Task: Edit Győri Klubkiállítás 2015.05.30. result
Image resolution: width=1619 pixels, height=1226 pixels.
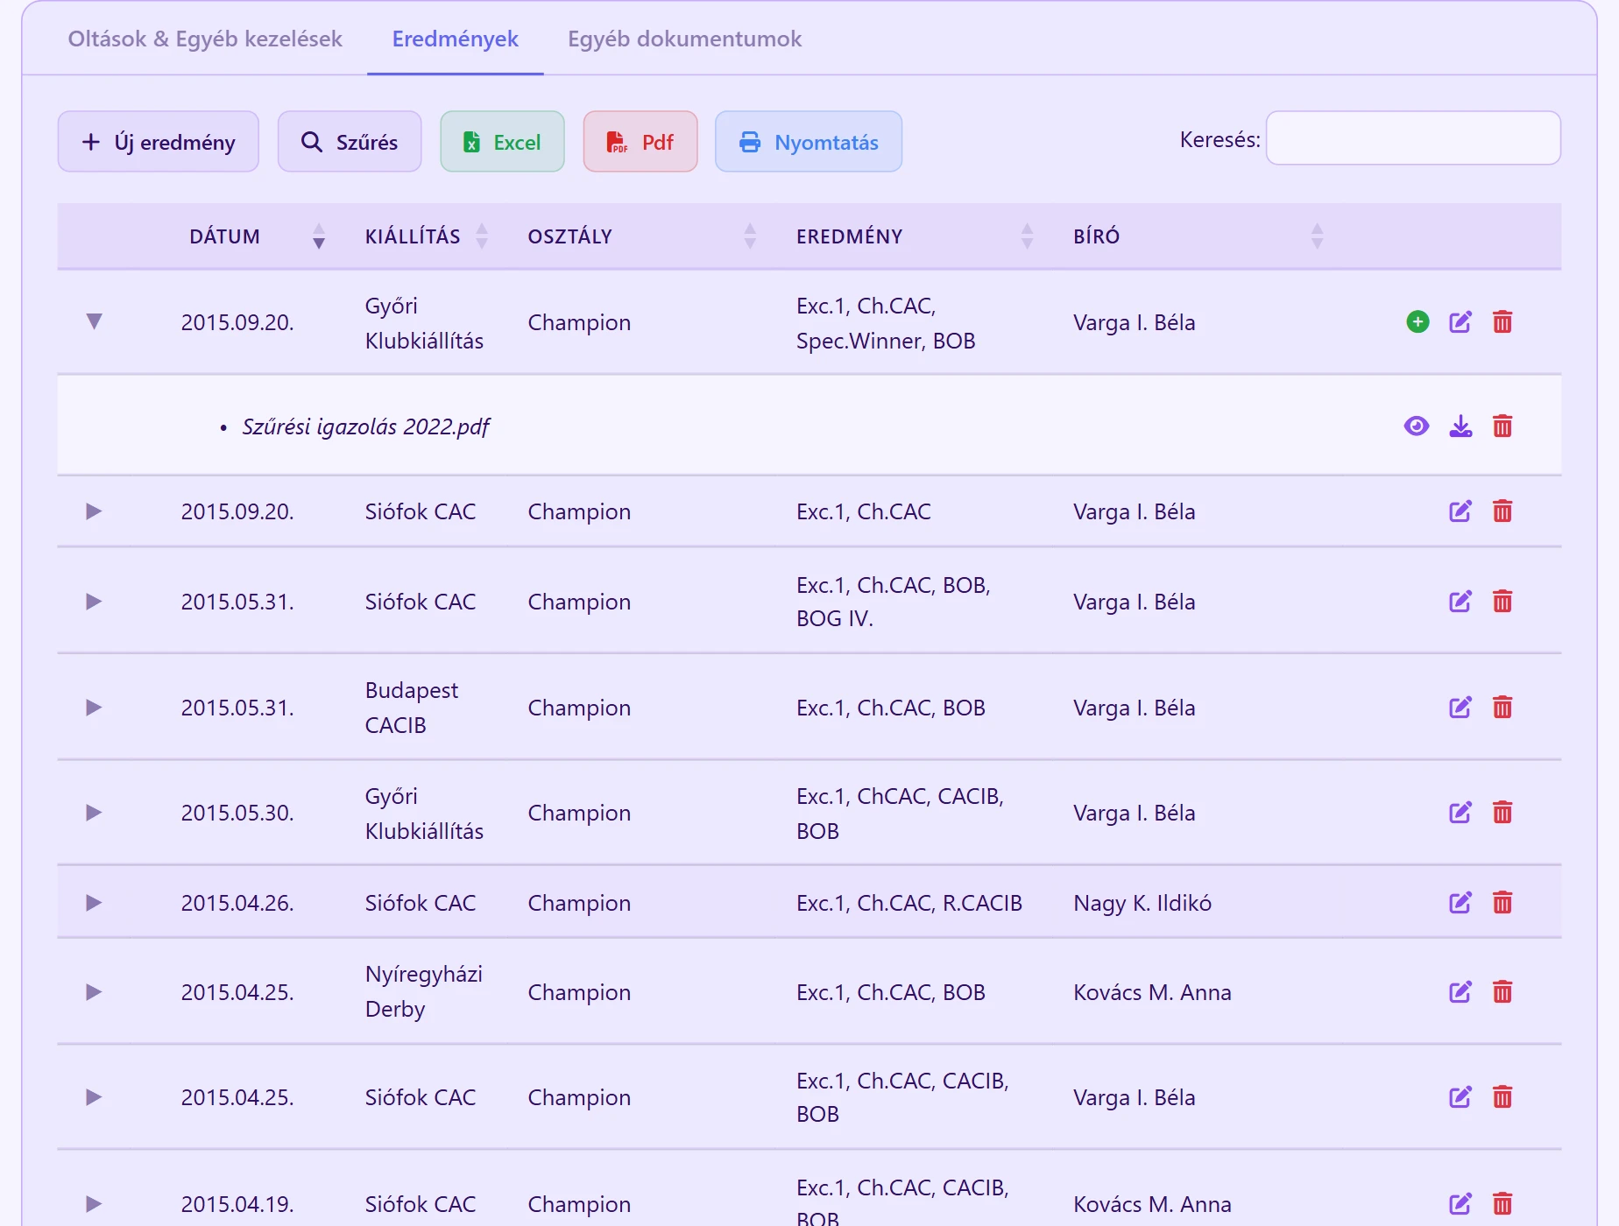Action: (x=1460, y=813)
